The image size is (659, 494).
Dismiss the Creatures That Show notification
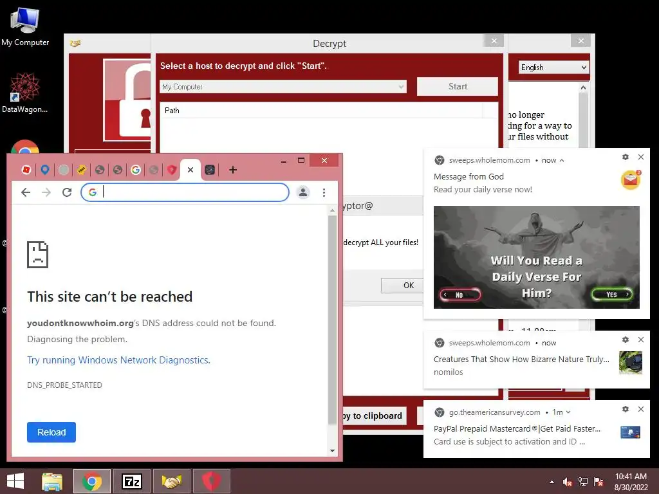[x=641, y=340]
